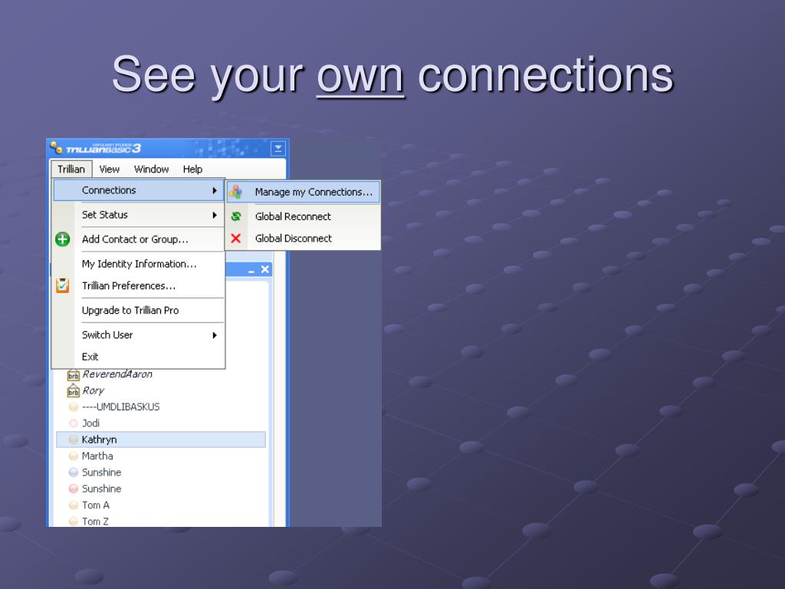The width and height of the screenshot is (785, 589).
Task: Click the status icon beside Martha
Action: pos(73,456)
